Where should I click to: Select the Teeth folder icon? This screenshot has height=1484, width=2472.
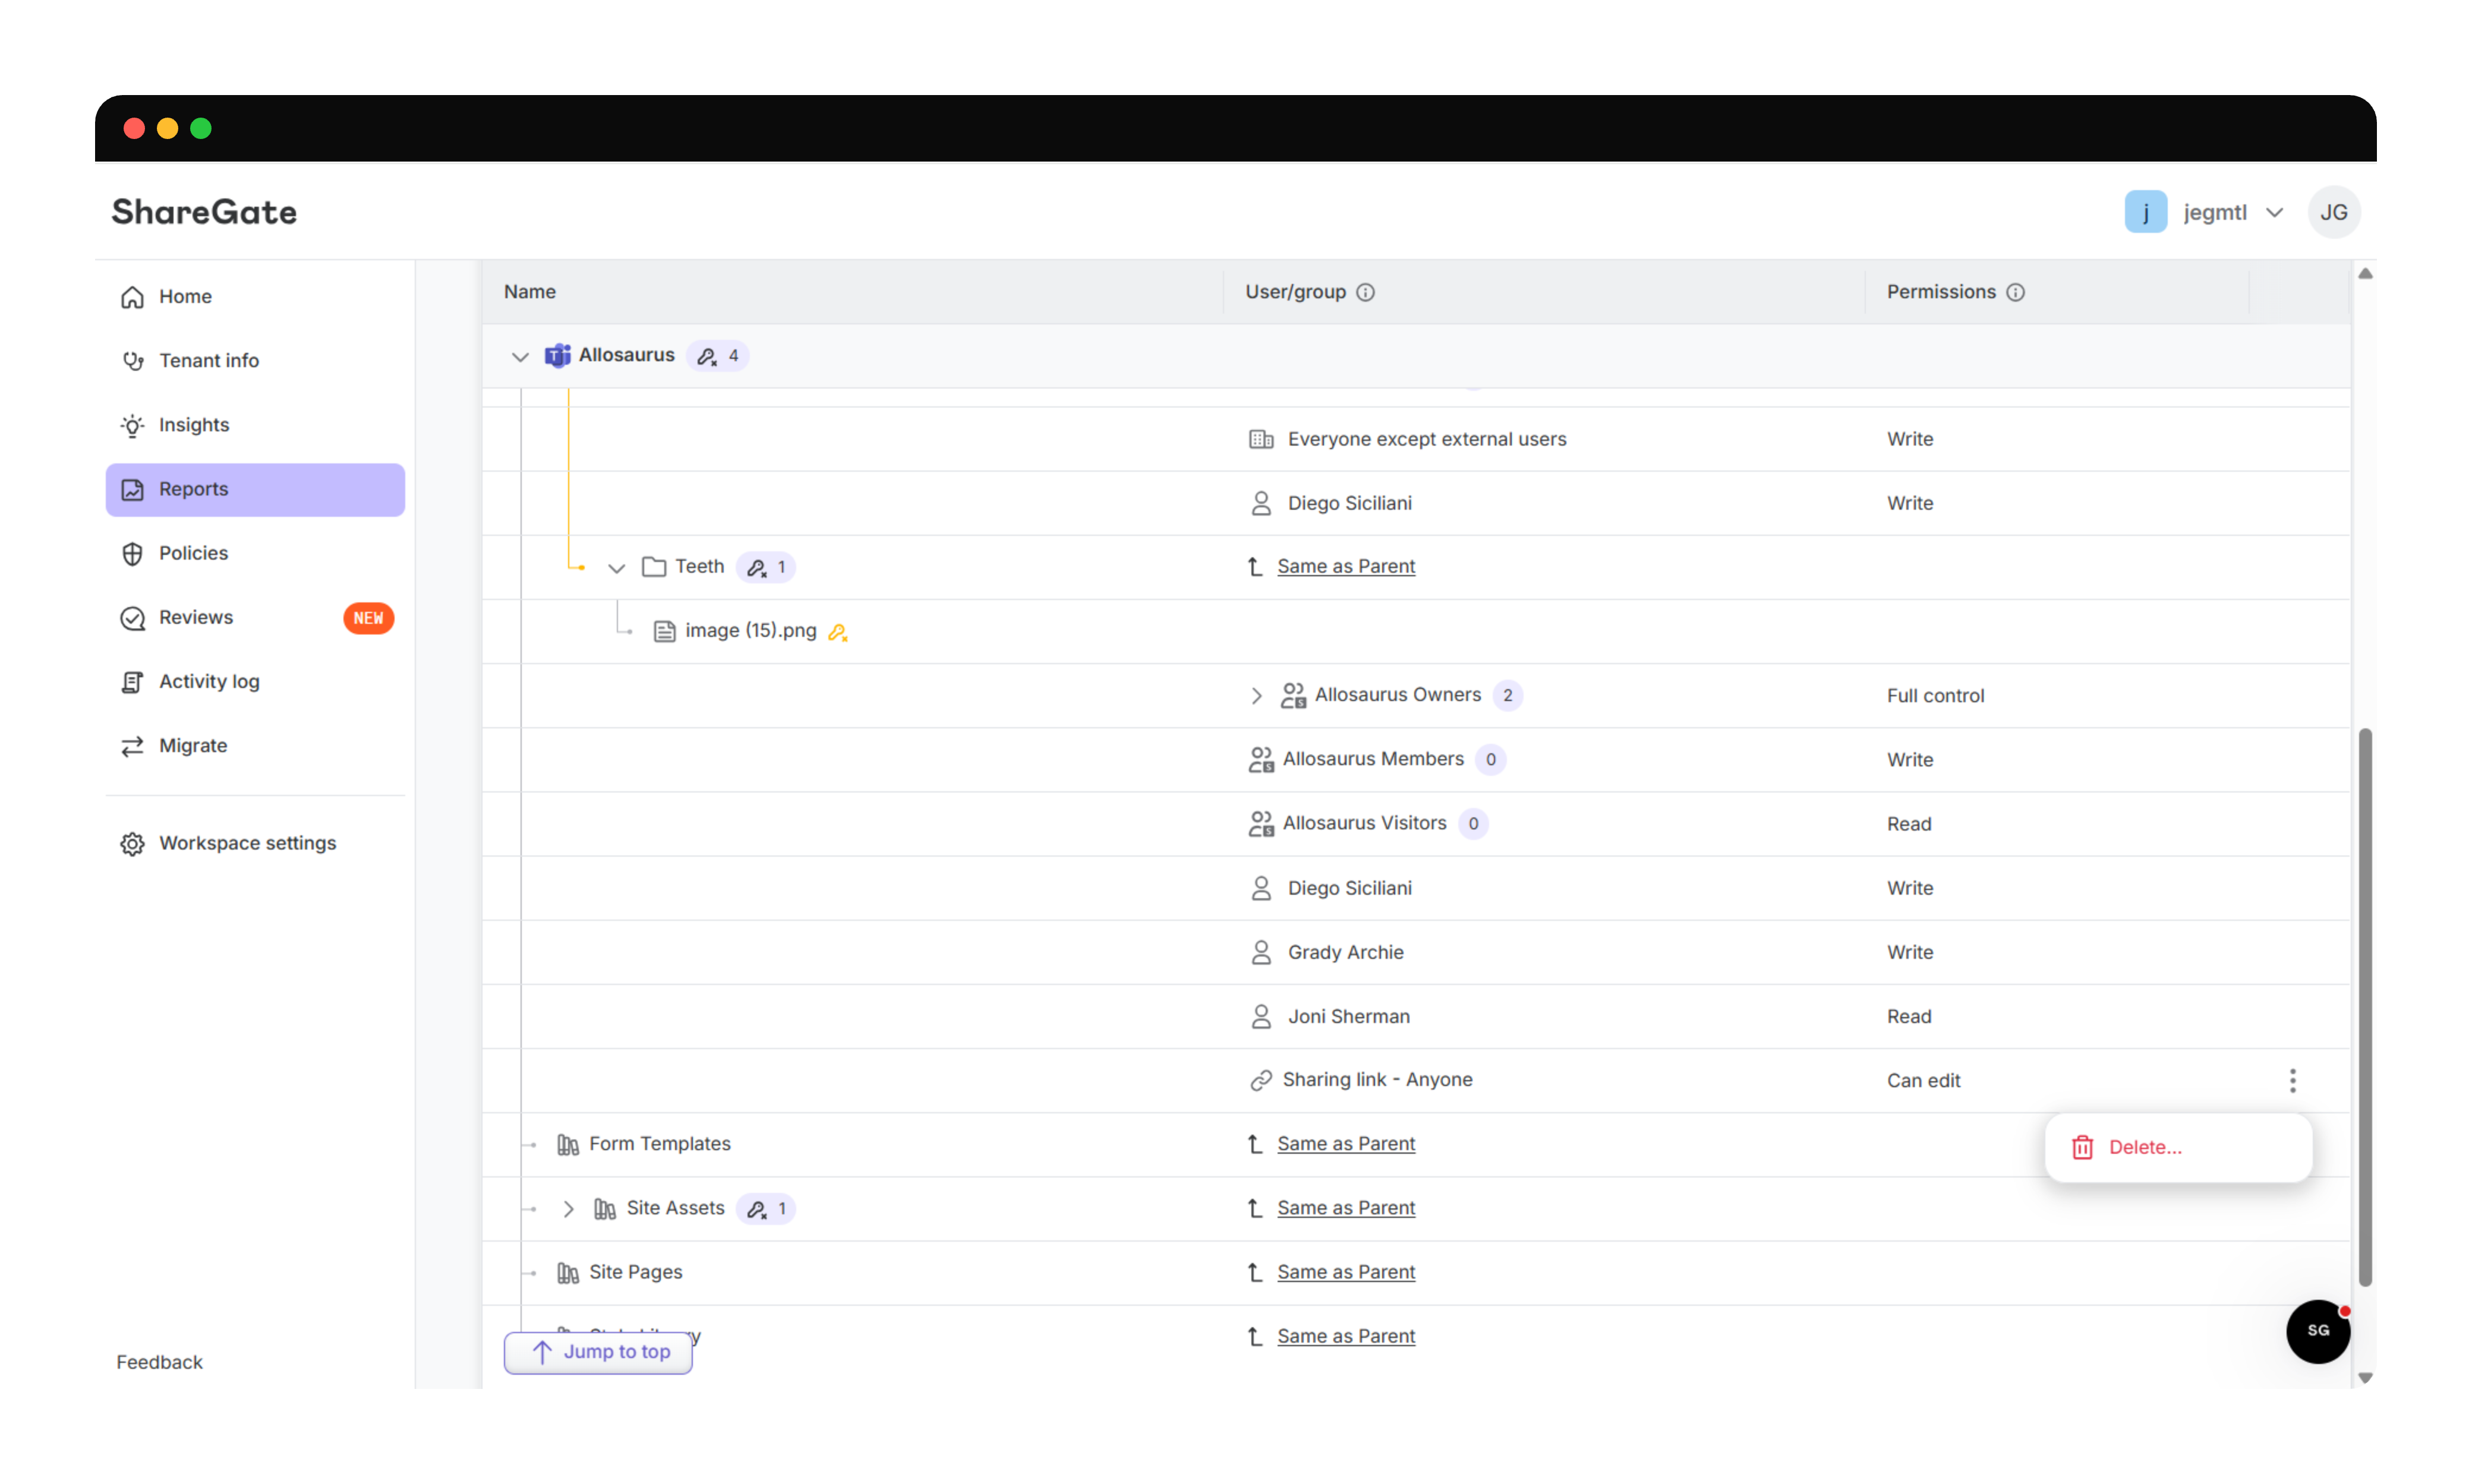coord(654,567)
